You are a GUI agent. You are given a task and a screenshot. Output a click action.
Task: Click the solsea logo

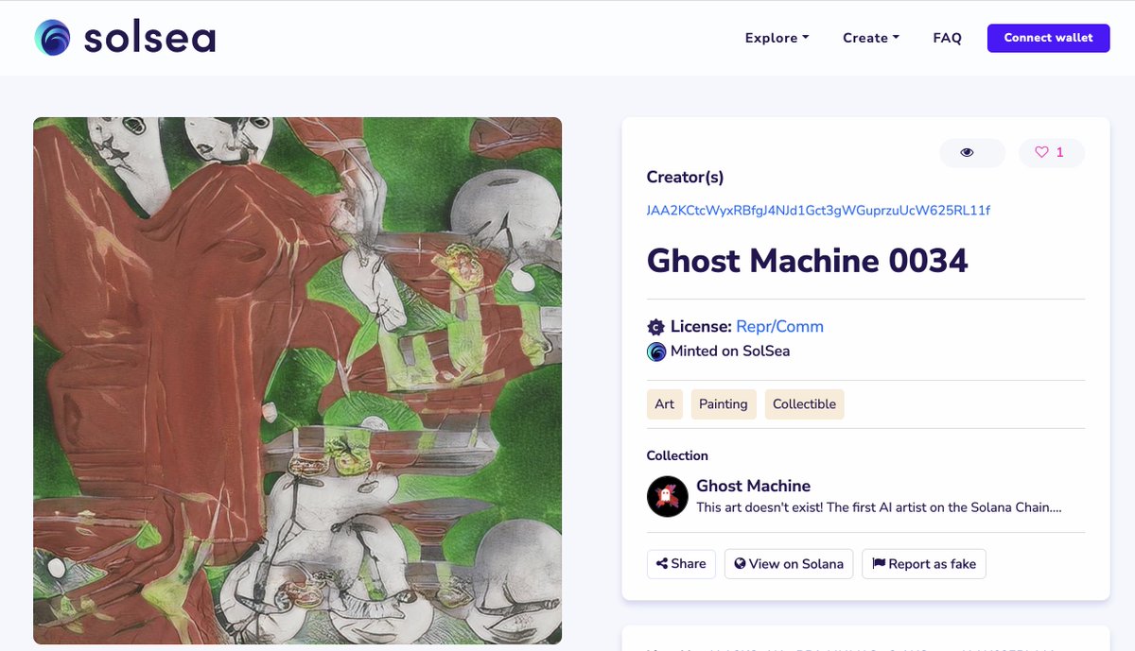(123, 38)
